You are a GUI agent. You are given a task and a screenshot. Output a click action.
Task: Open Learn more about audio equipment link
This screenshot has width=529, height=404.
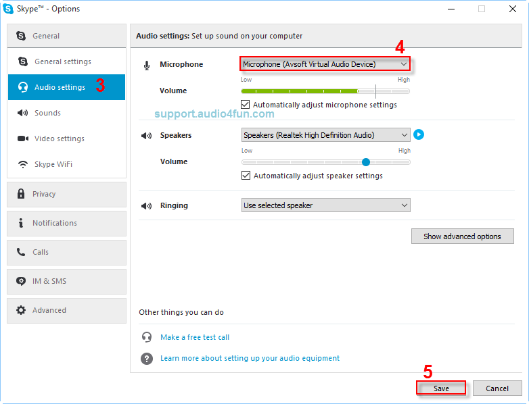(x=250, y=358)
